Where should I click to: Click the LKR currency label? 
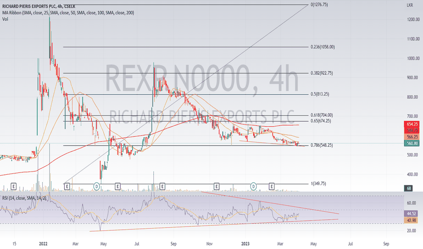click(x=410, y=5)
